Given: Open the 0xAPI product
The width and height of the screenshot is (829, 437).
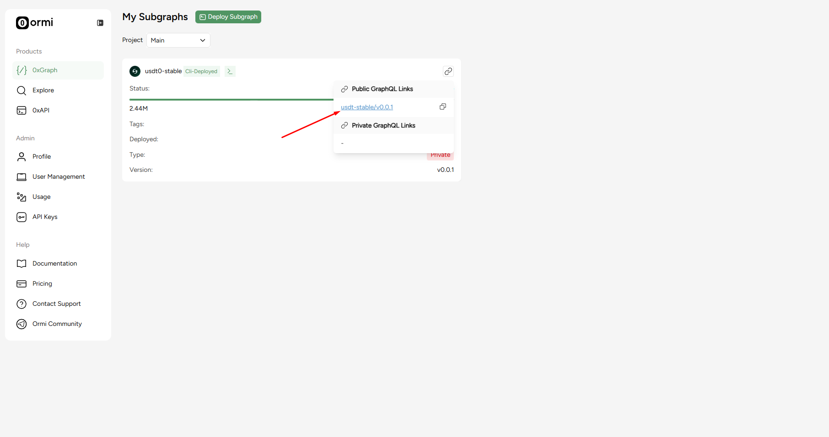Looking at the screenshot, I should coord(41,111).
